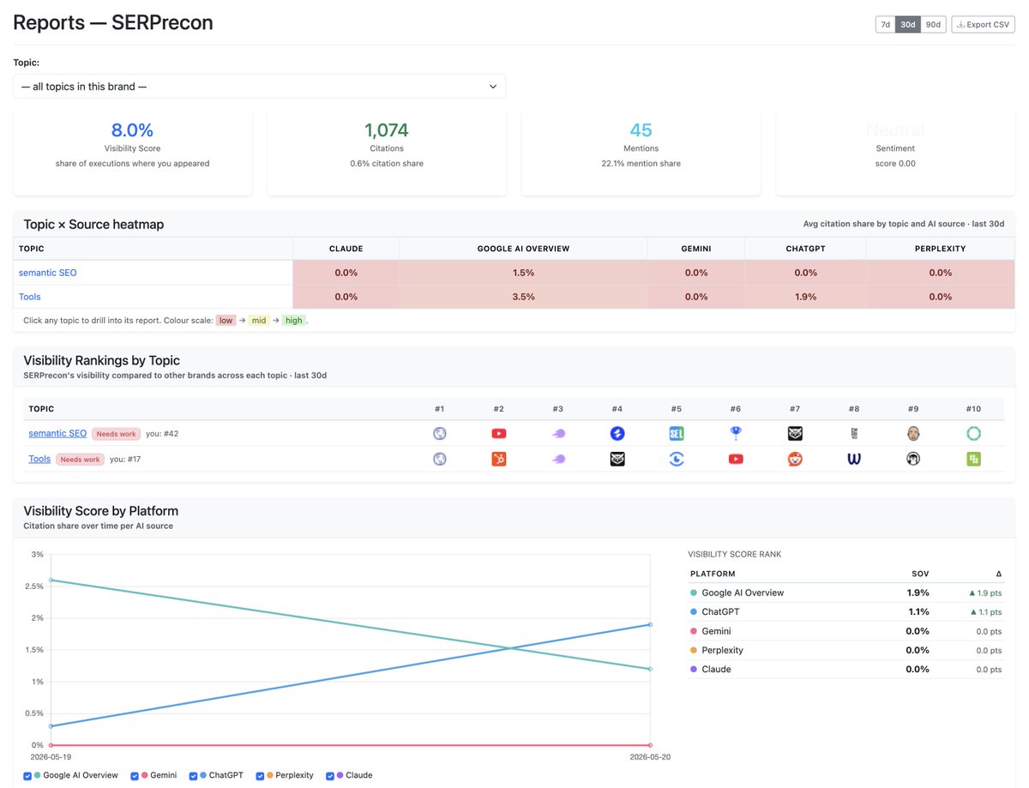Toggle the Gemini legend checkbox

(135, 776)
